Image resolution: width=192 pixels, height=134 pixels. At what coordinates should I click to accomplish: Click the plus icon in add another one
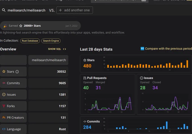pyautogui.click(x=60, y=10)
